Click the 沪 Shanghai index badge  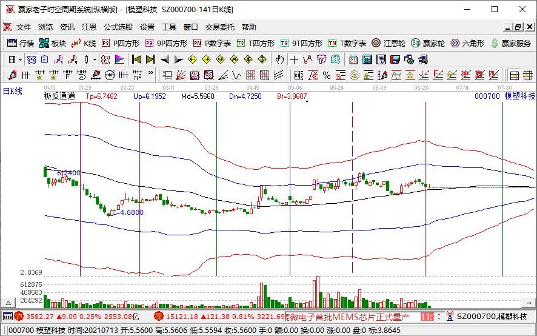[x=19, y=316]
